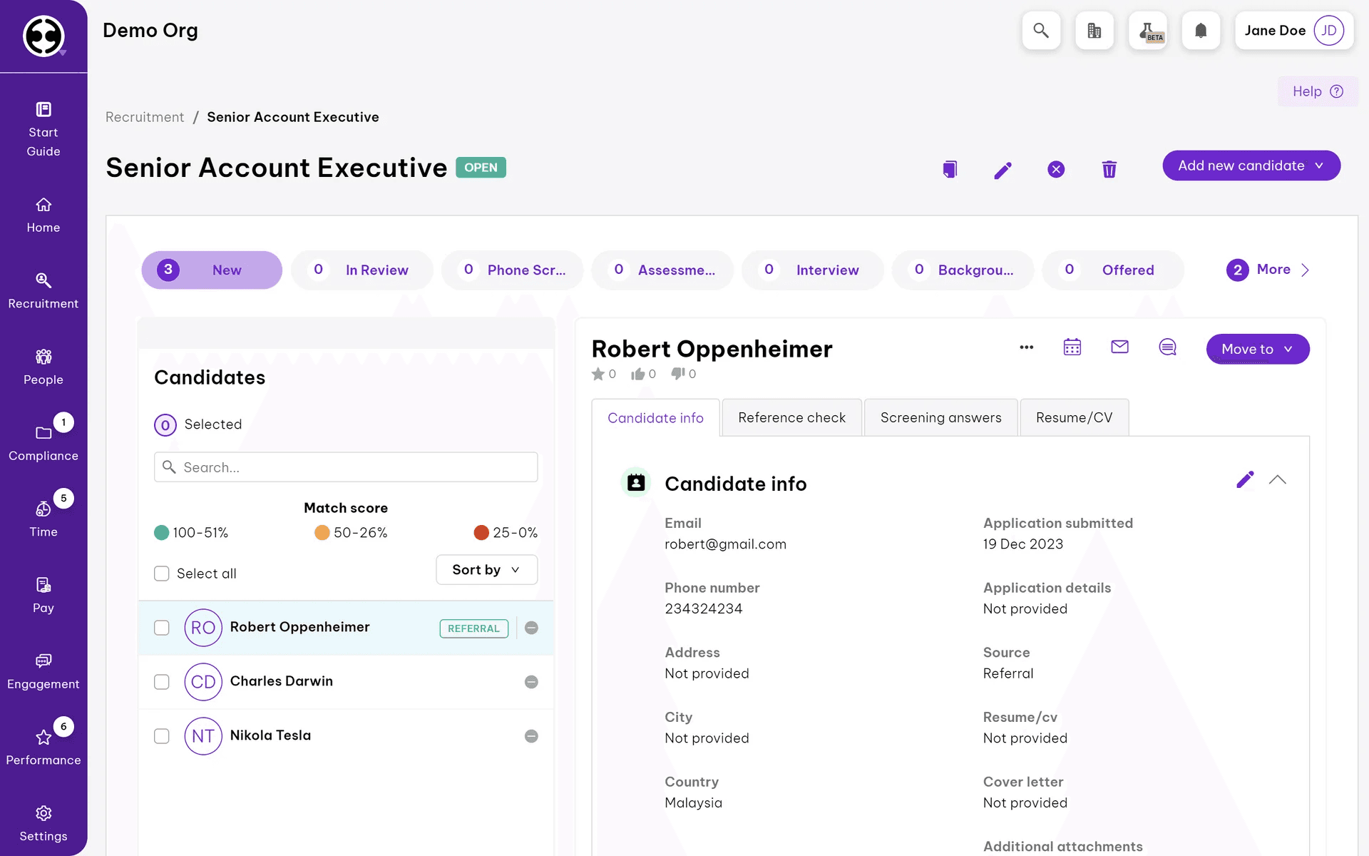1369x856 pixels.
Task: Tick Nikola Tesla's checkbox
Action: 162,736
